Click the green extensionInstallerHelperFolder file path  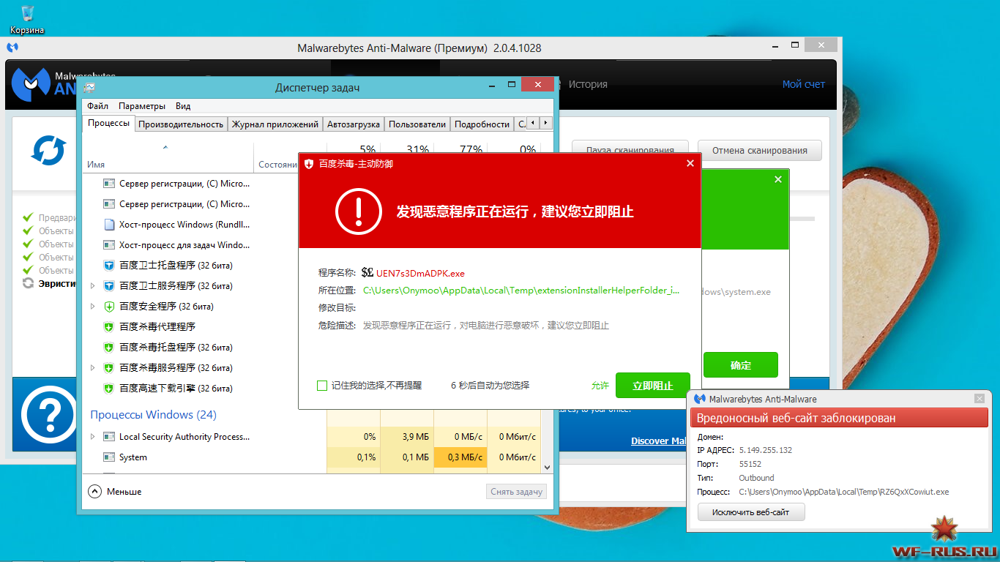coord(521,291)
